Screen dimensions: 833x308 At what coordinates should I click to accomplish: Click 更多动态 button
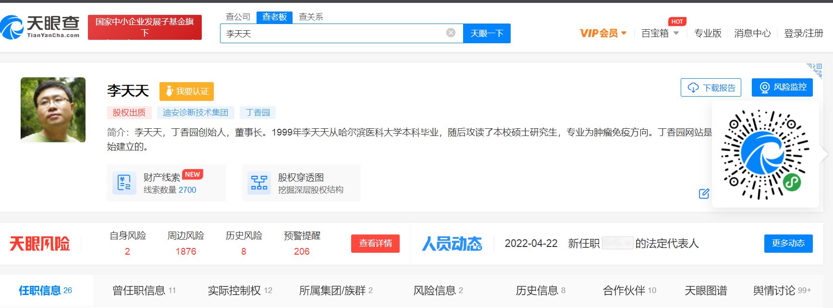(x=788, y=243)
